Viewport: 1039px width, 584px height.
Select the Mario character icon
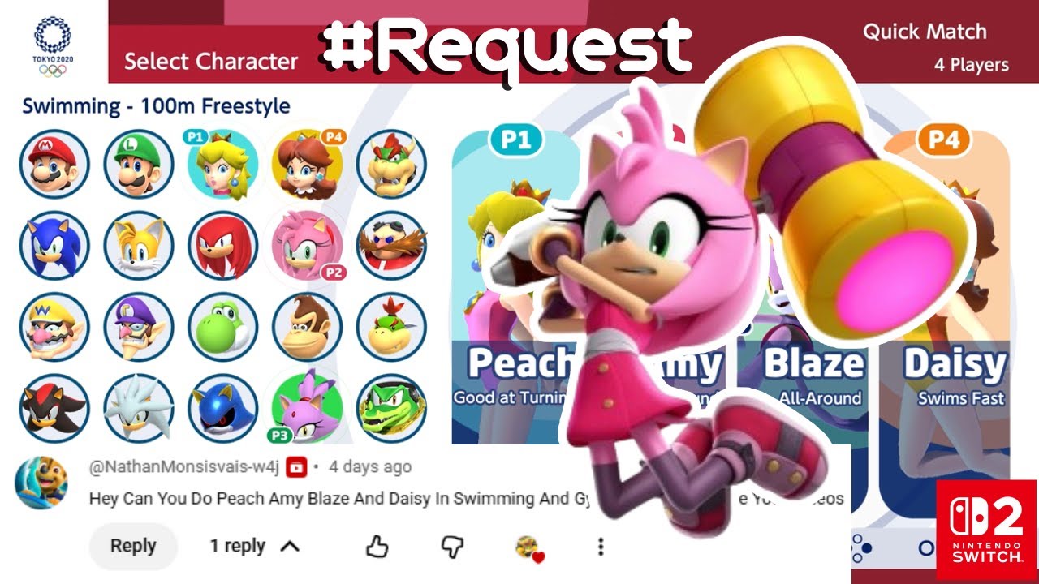point(54,163)
